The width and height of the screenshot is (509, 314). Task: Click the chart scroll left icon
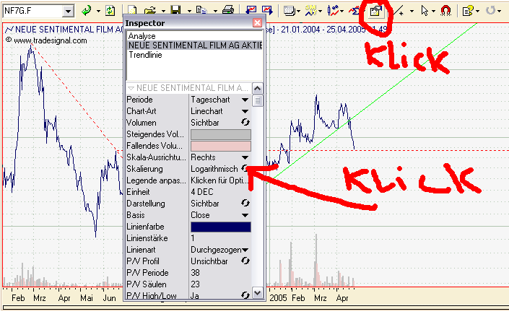251,10
